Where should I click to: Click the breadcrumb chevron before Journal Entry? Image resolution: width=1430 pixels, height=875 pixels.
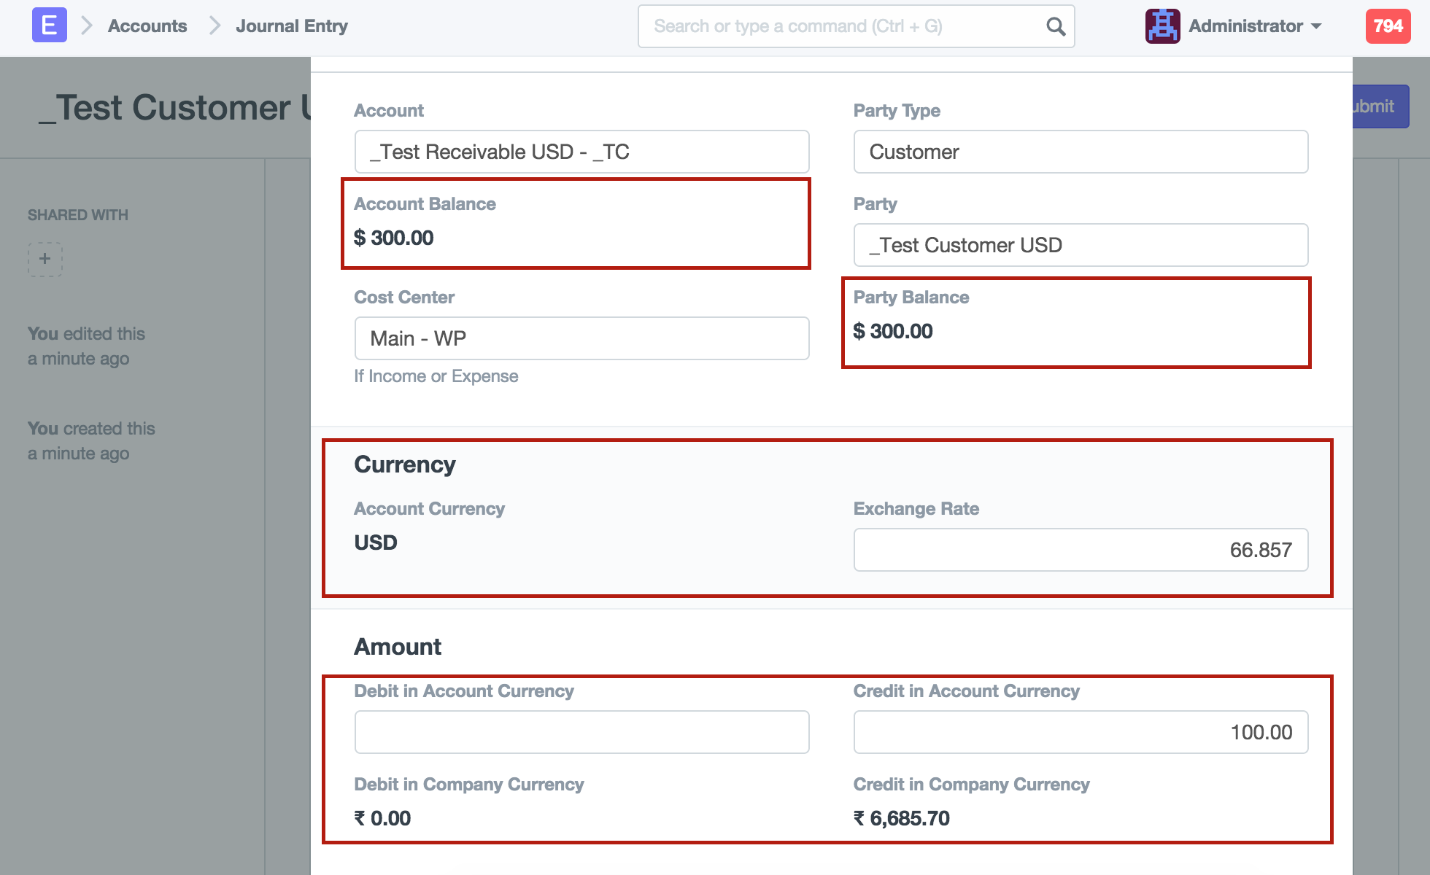[214, 26]
